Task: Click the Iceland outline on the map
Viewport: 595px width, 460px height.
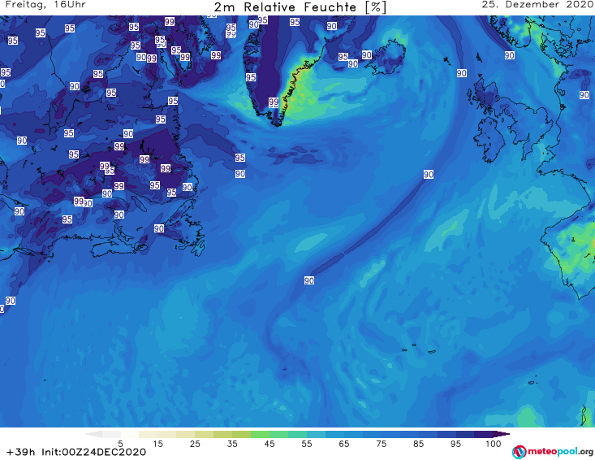Action: (386, 59)
